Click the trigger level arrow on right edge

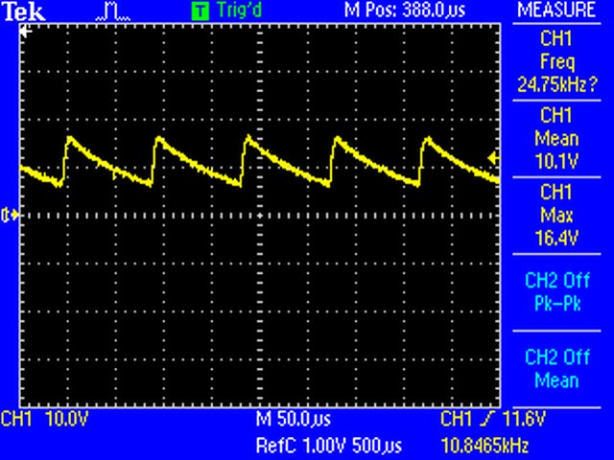493,157
